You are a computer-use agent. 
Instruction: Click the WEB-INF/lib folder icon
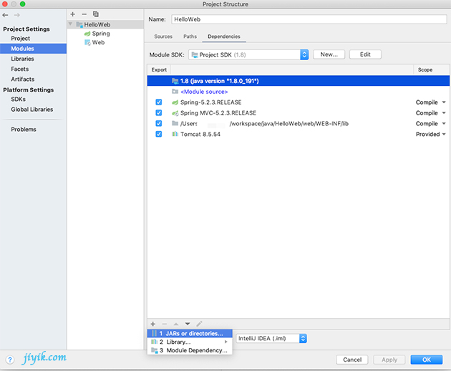click(x=175, y=123)
